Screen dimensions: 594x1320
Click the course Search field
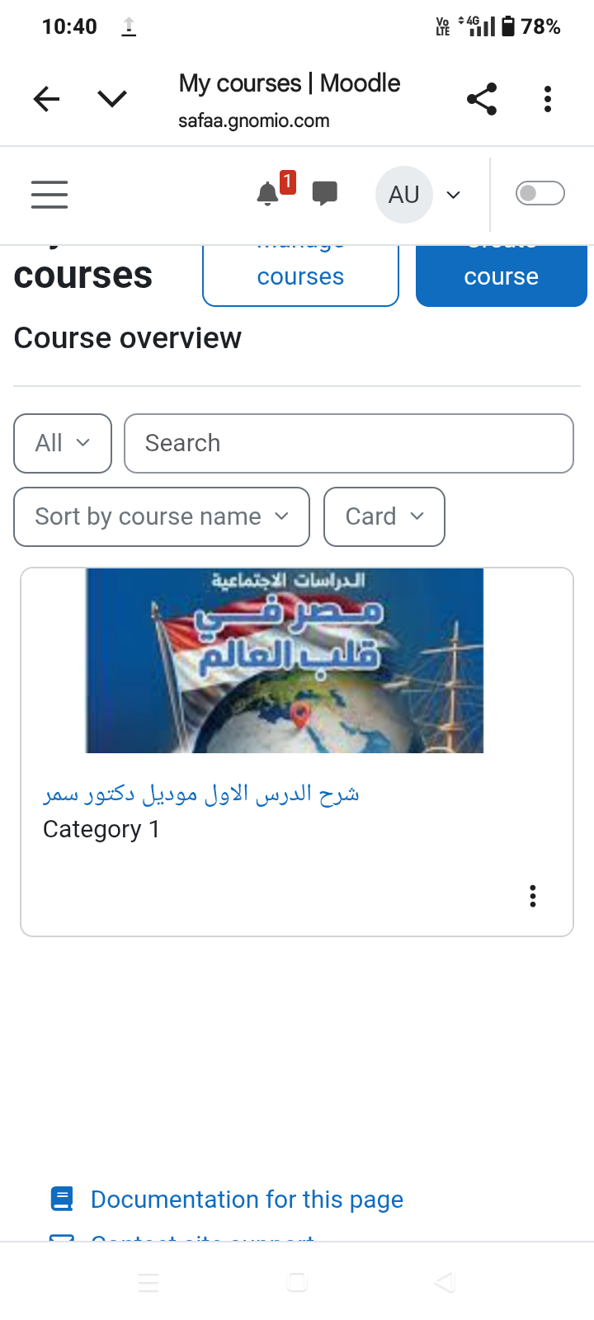pos(348,443)
